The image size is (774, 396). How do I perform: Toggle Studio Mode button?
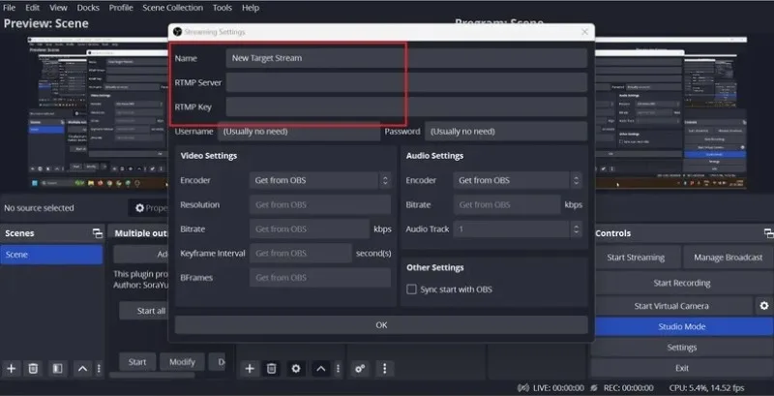(682, 327)
